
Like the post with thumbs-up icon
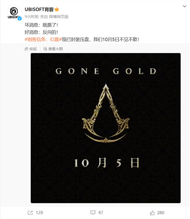click(x=152, y=213)
